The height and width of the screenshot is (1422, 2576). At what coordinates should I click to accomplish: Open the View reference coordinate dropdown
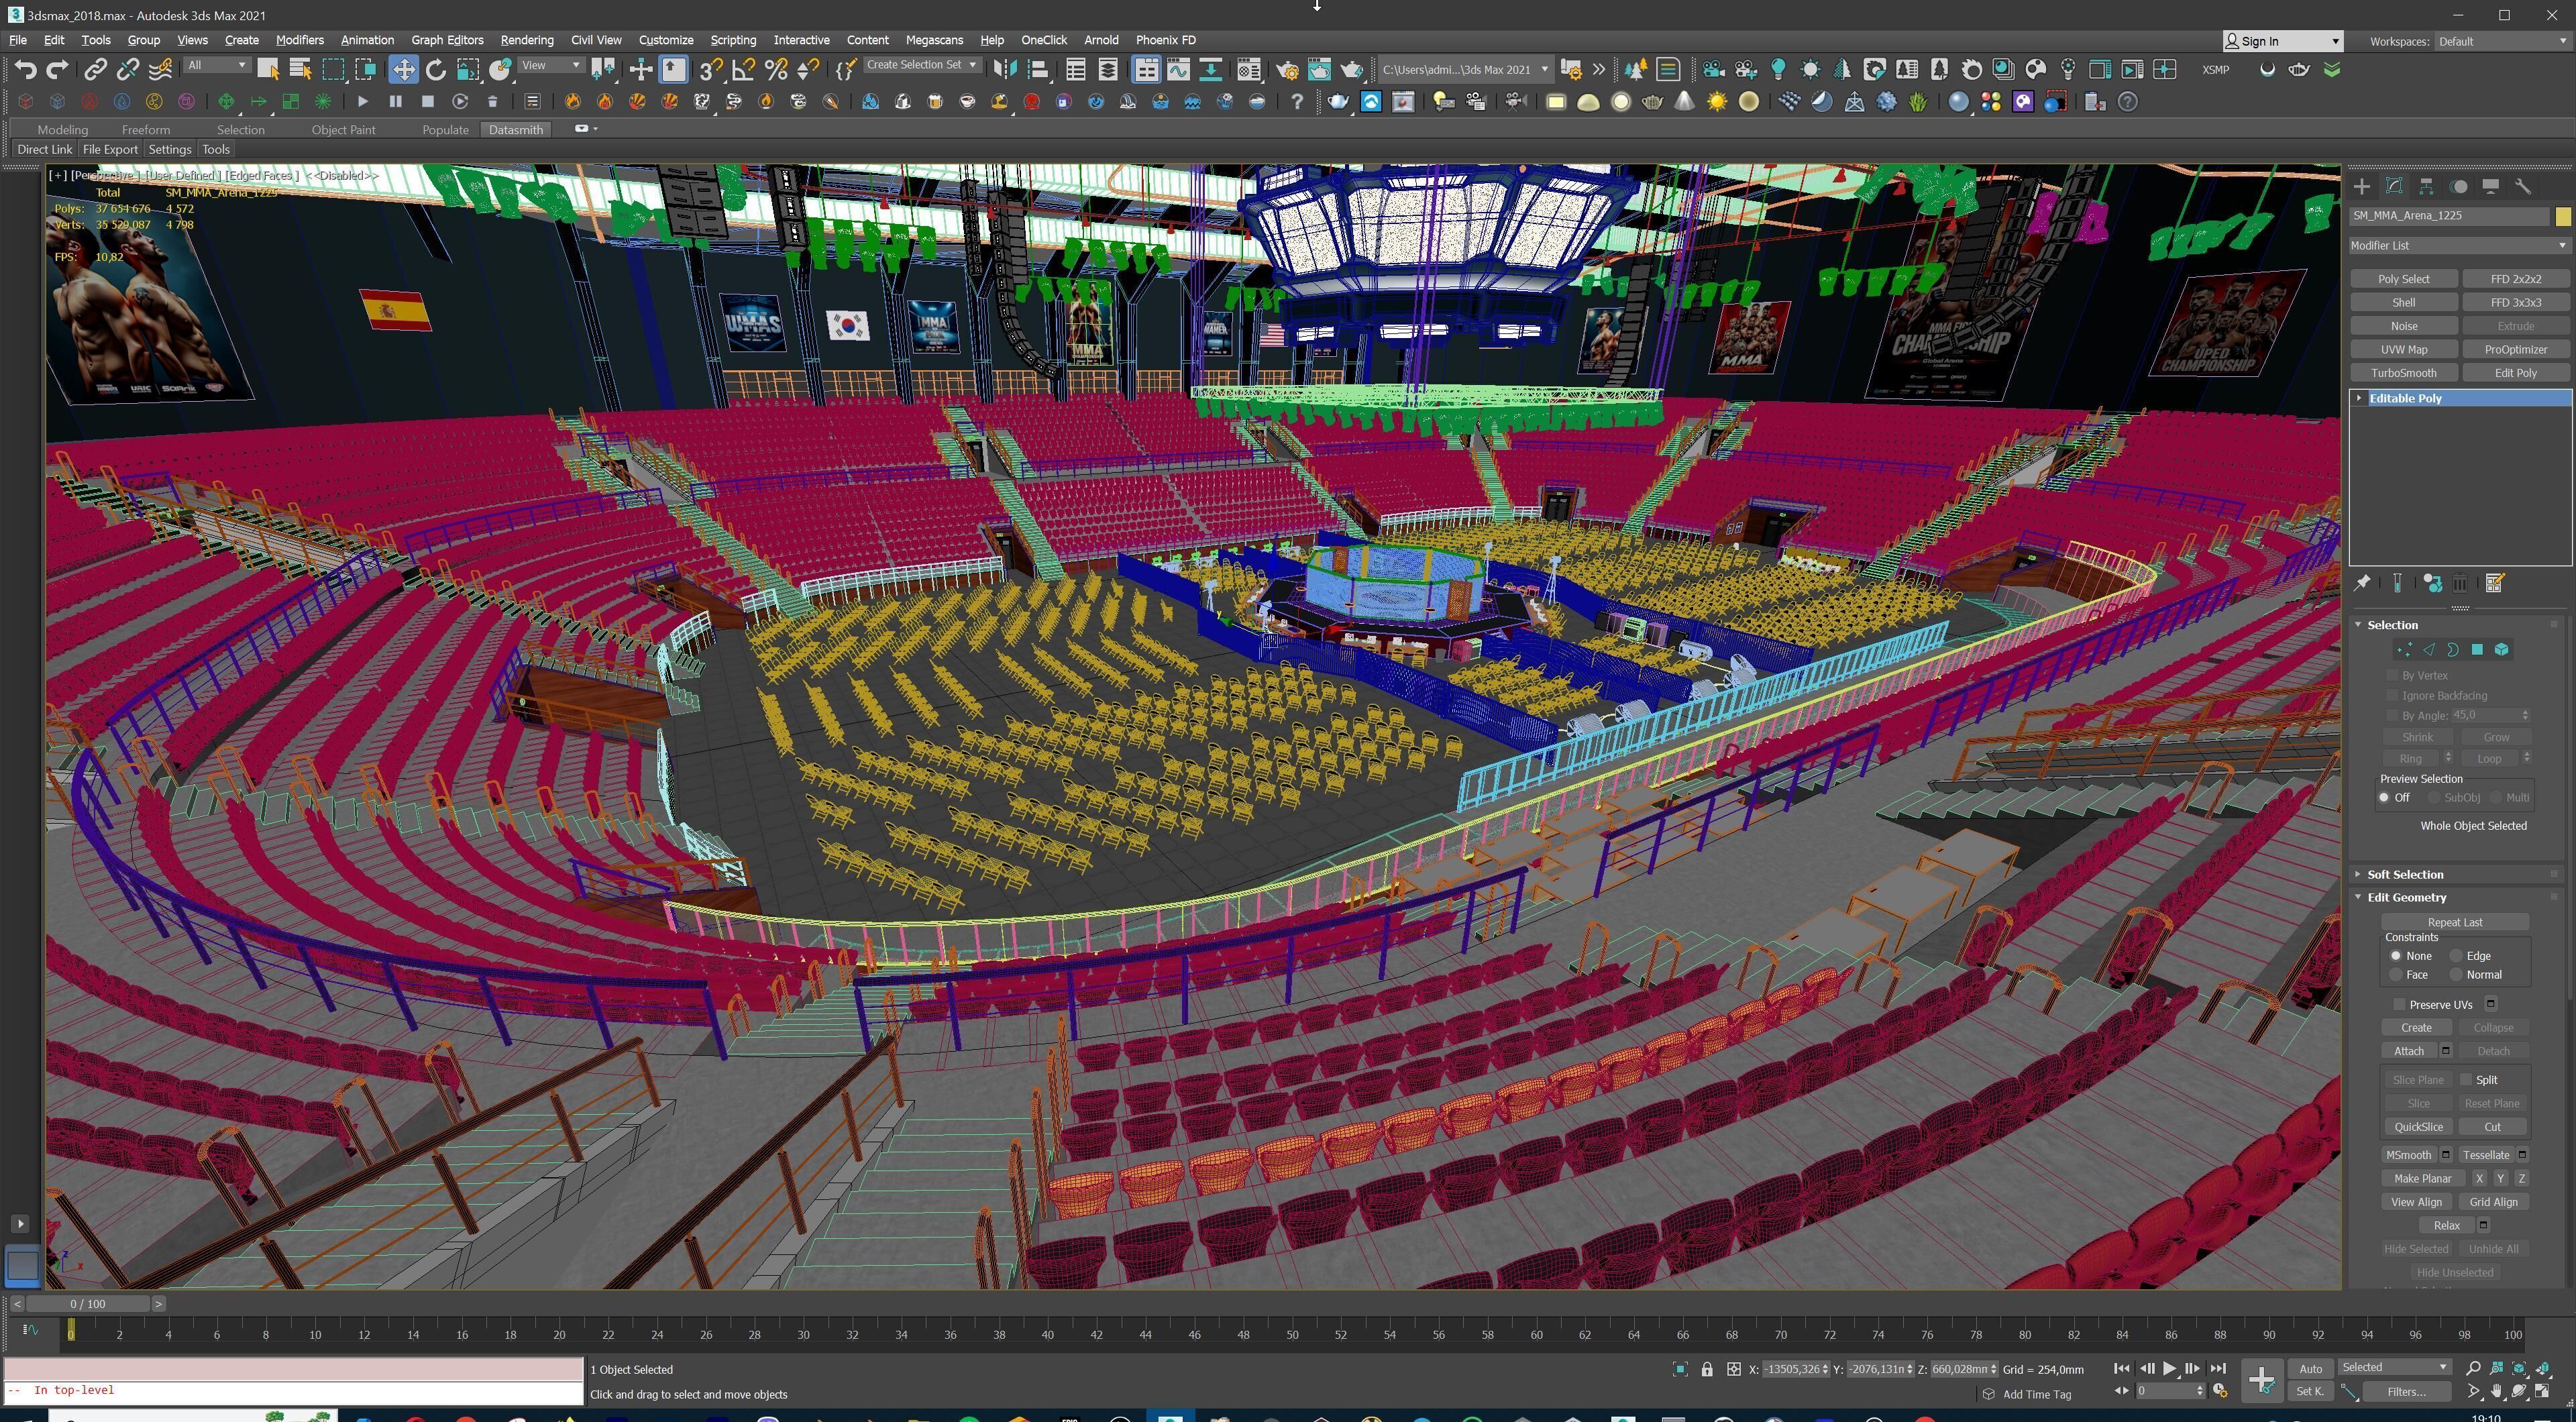[x=551, y=65]
